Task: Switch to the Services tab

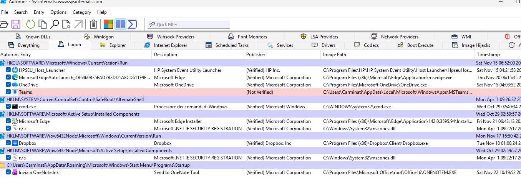Action: (280, 45)
